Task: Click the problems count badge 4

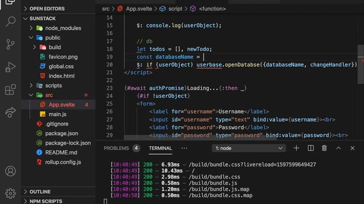Action: (136, 148)
